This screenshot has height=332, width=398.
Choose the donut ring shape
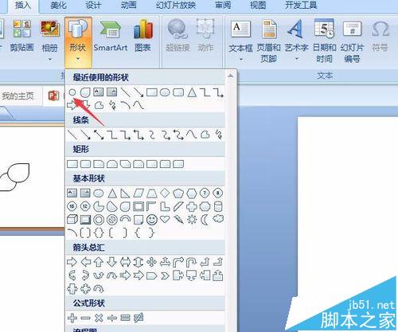point(99,220)
